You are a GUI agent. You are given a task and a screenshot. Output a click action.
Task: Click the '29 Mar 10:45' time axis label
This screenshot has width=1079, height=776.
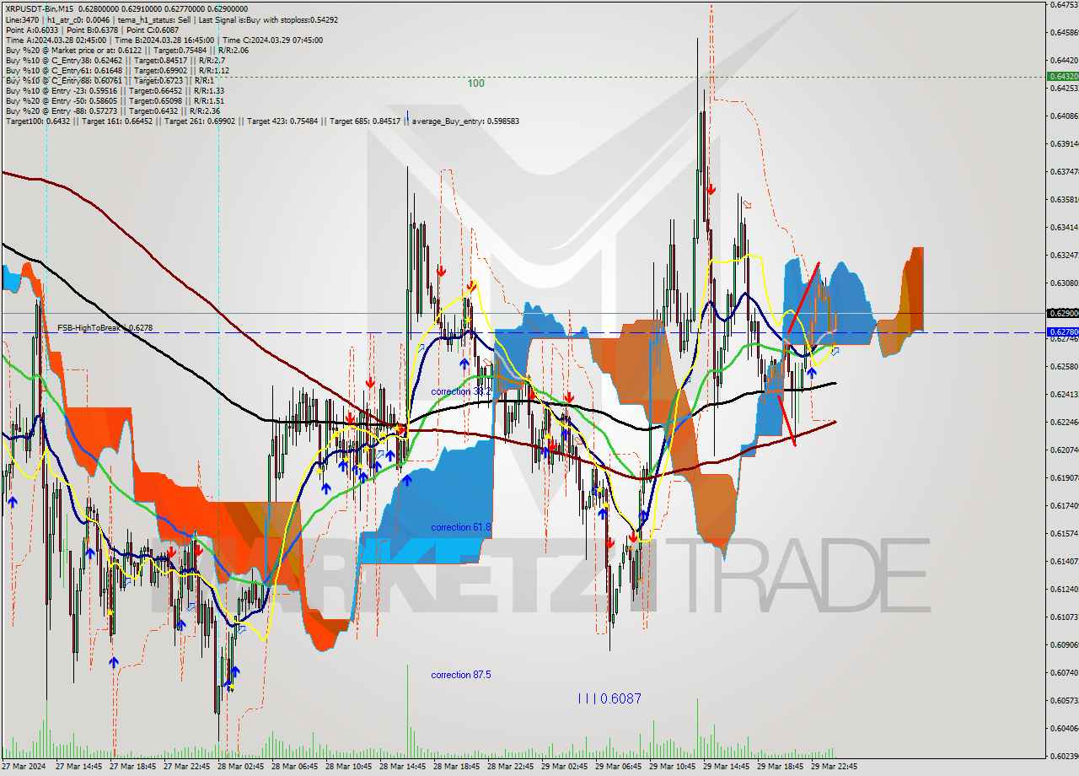(x=672, y=767)
